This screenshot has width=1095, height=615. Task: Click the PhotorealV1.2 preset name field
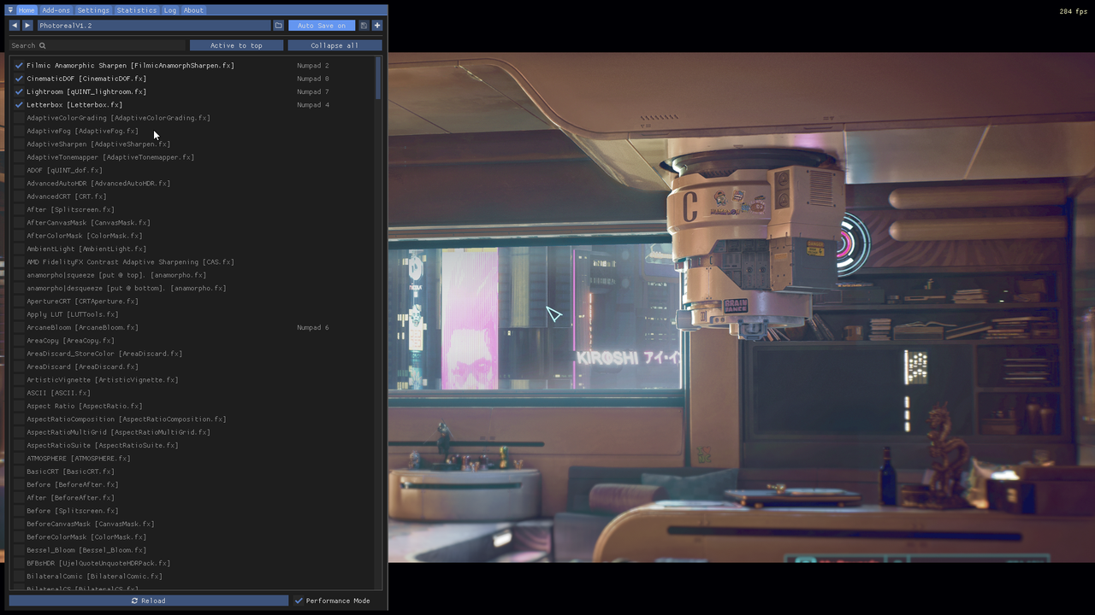pos(153,26)
